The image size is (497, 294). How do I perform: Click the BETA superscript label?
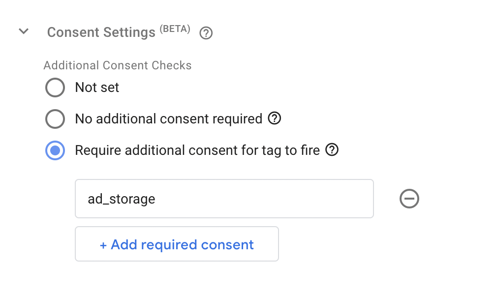click(175, 29)
